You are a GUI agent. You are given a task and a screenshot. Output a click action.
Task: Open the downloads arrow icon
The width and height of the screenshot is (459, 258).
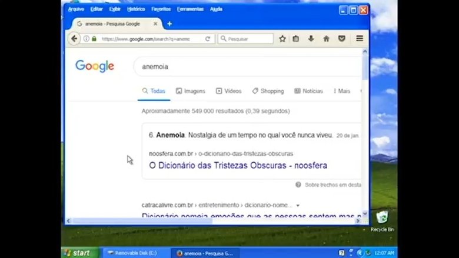(311, 39)
